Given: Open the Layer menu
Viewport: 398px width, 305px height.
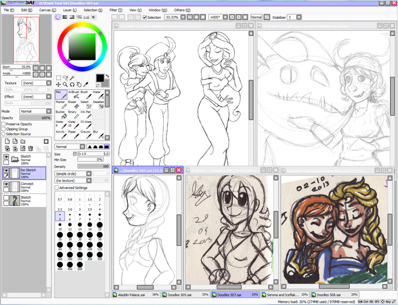Looking at the screenshot, I should tap(70, 10).
